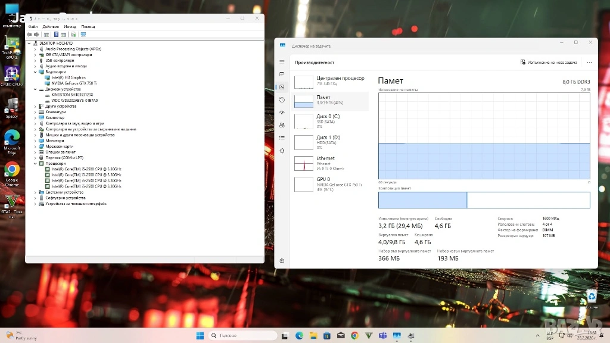Toggle the Task Manager hamburger navigation menu

click(x=282, y=61)
